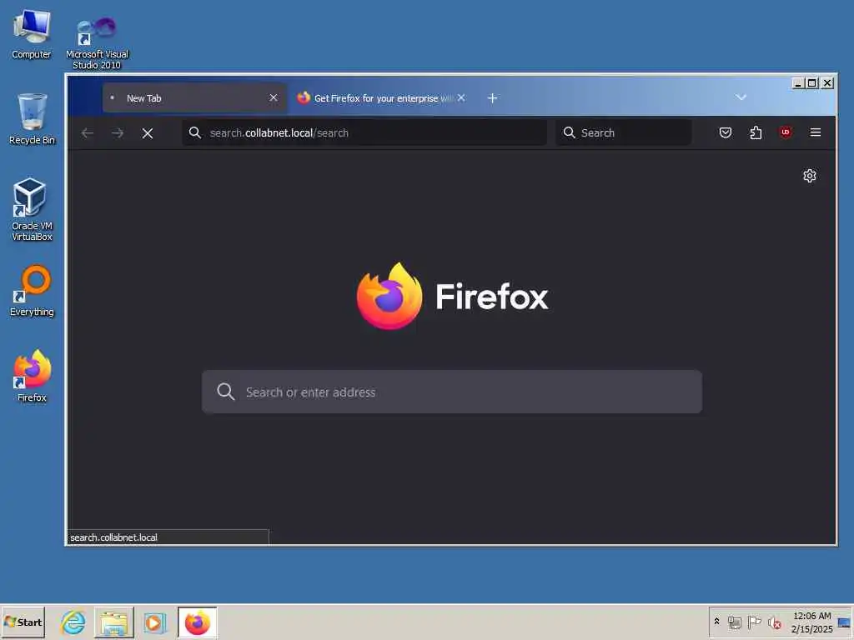Close the New Tab tab
Viewport: 854px width, 640px height.
274,97
